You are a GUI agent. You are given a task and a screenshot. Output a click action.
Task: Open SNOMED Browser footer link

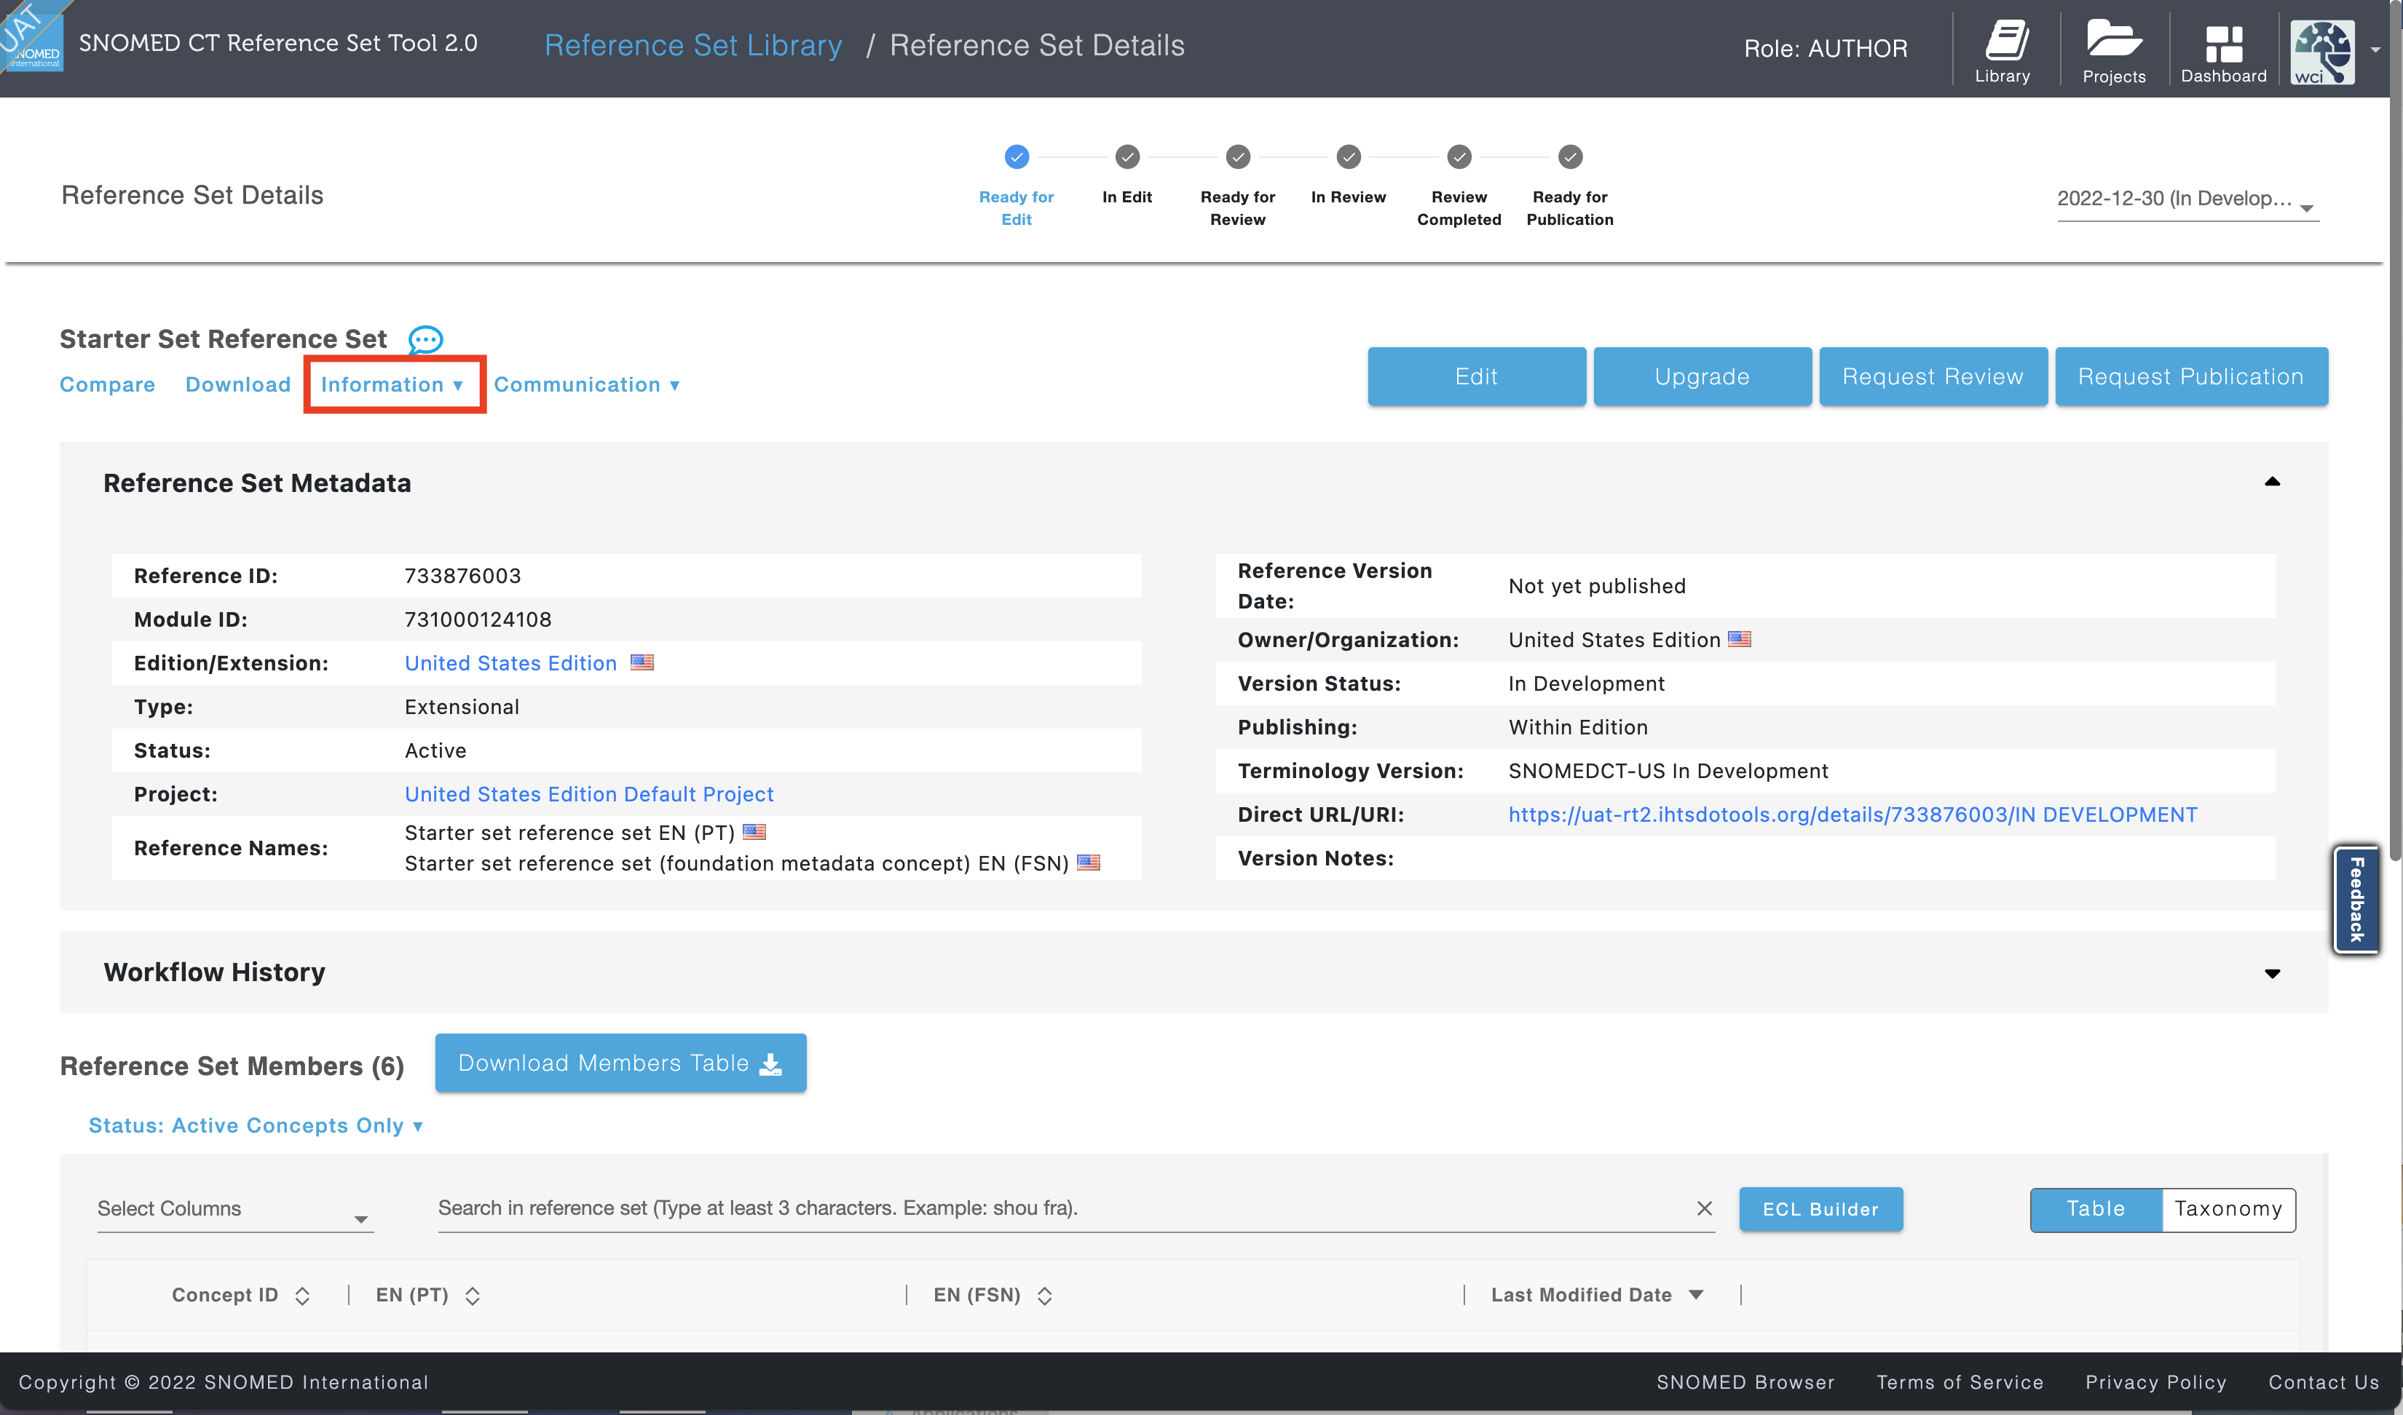1745,1382
